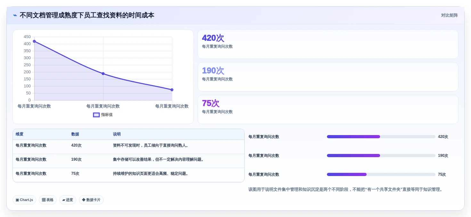
Task: Click the progress bar labeled 190次
Action: 381,156
